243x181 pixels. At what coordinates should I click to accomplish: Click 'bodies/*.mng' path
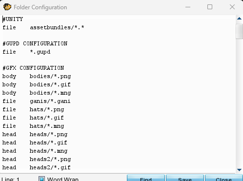50,93
